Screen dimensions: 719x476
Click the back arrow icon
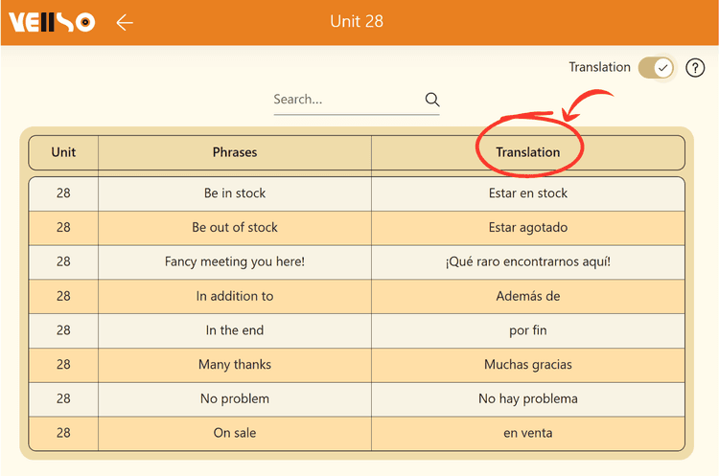pos(124,22)
